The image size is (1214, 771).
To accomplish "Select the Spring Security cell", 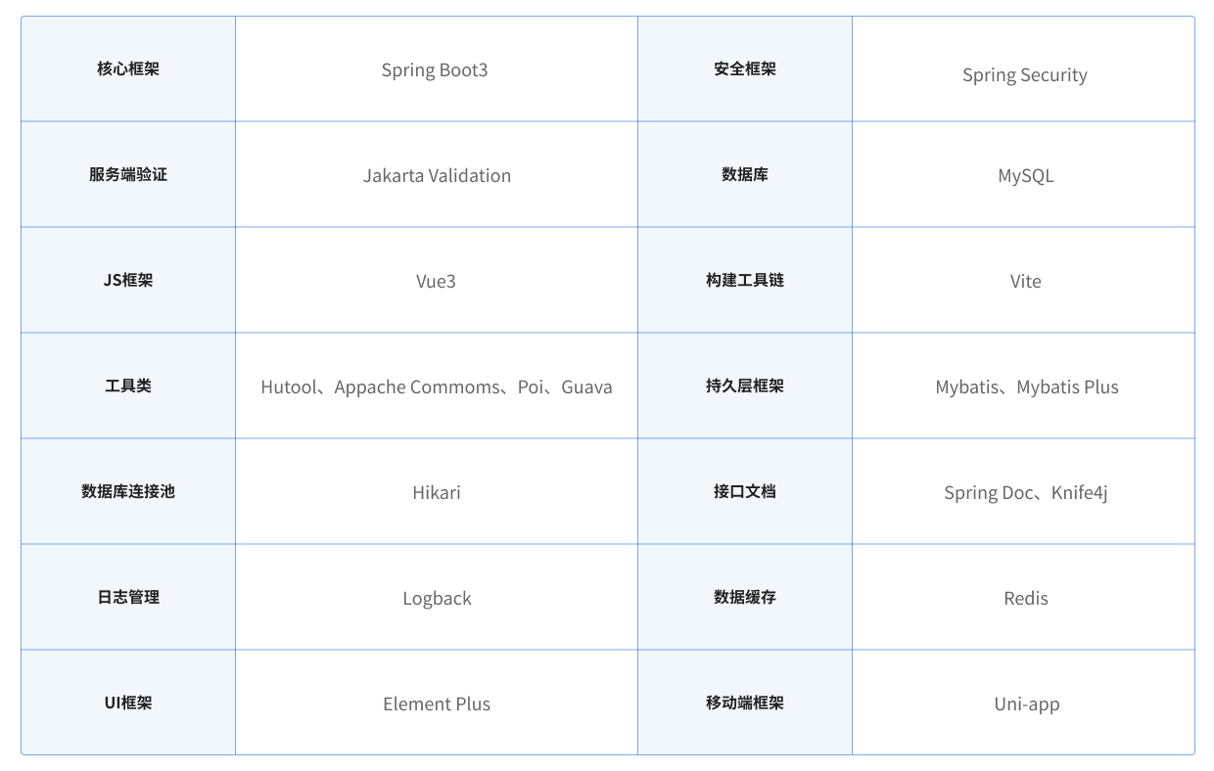I will click(1023, 68).
